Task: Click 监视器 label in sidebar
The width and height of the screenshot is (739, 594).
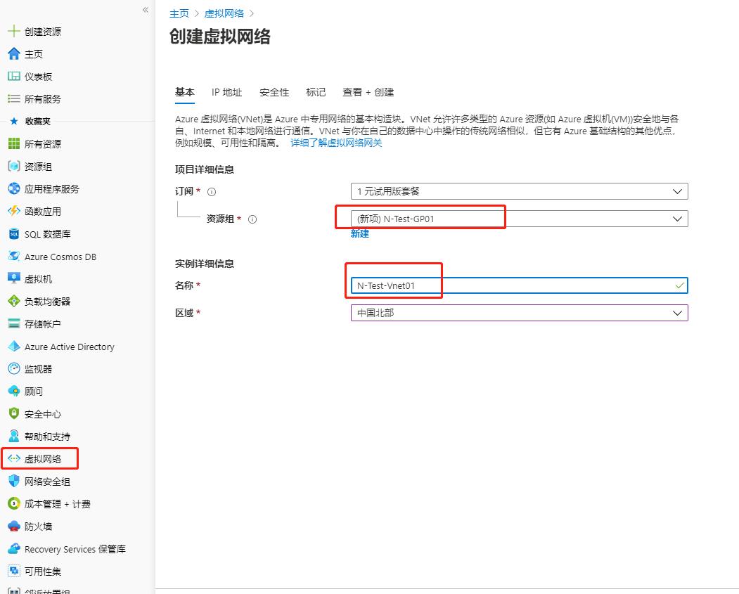Action: pyautogui.click(x=38, y=369)
